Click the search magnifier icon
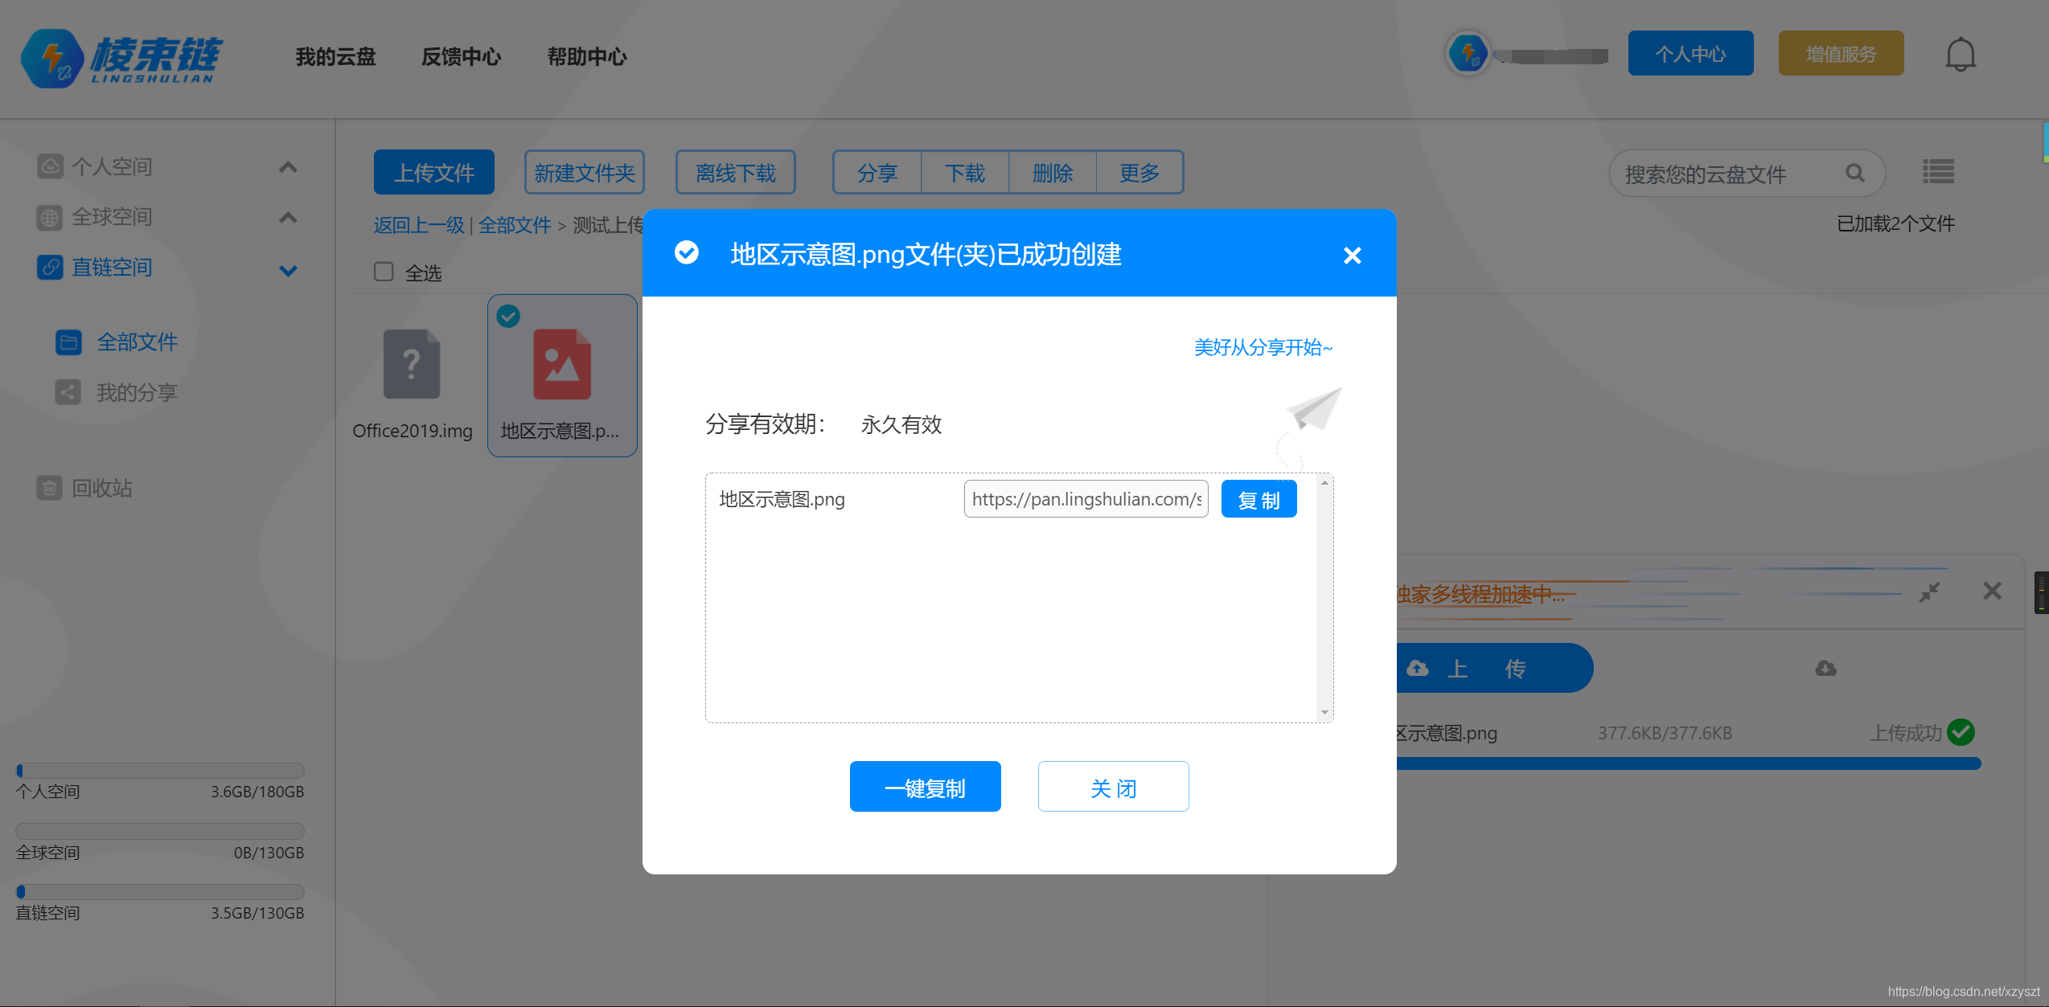 1854,173
